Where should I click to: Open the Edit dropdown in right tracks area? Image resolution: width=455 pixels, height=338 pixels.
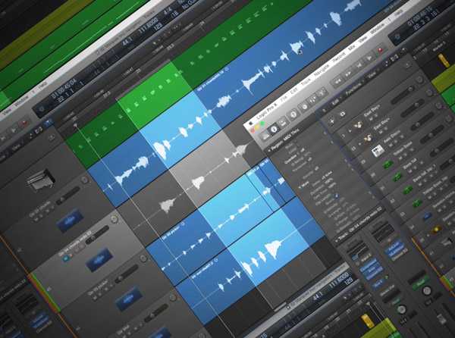[336, 102]
